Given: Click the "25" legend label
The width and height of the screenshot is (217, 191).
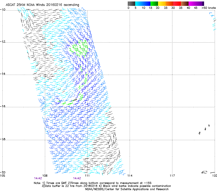Looking at the screenshot, I should (x=165, y=8).
